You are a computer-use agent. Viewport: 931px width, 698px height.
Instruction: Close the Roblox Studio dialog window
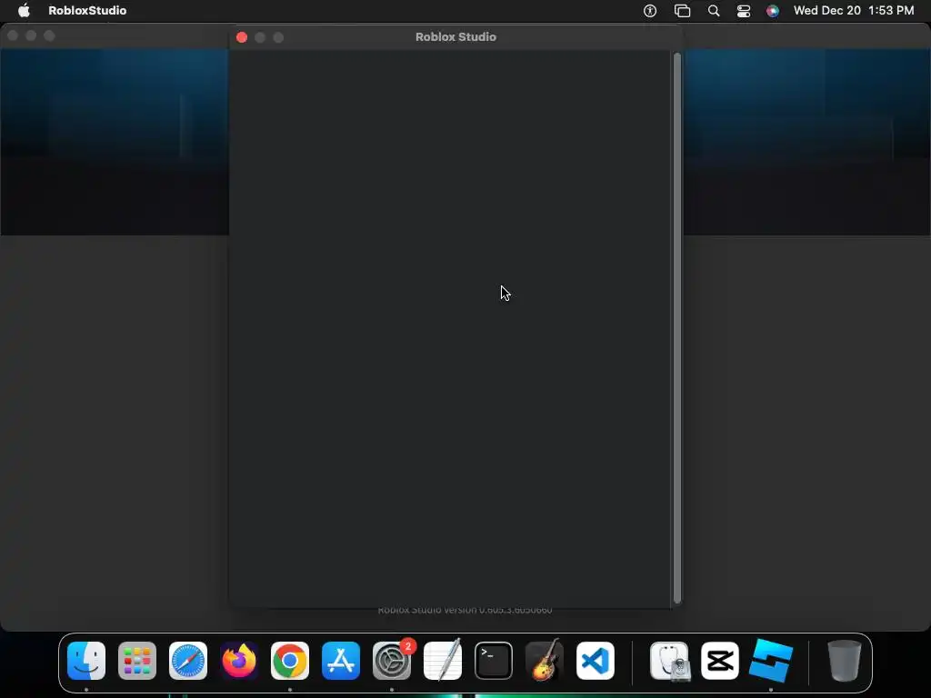point(242,37)
